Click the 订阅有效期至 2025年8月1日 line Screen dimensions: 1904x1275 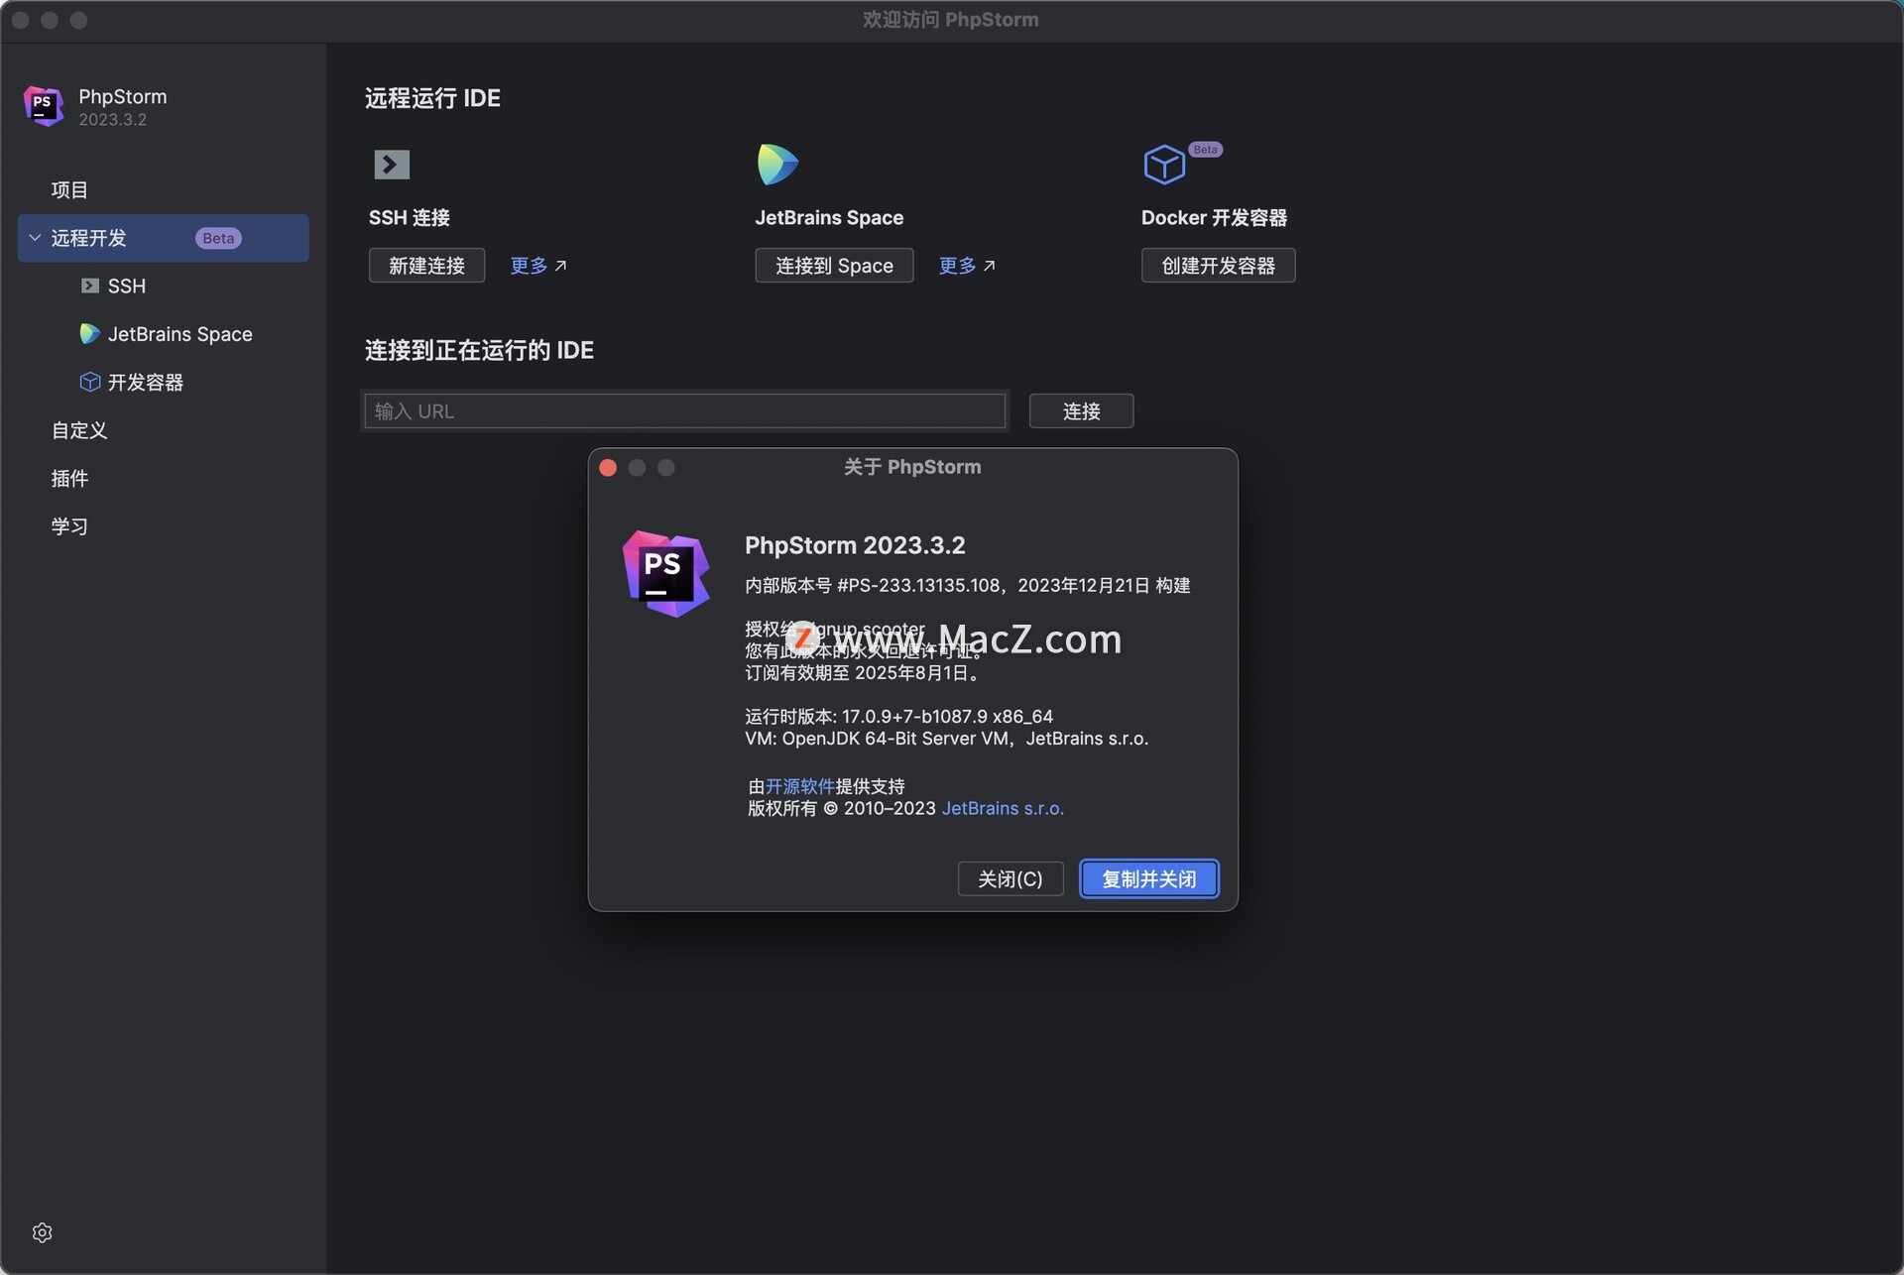coord(864,672)
